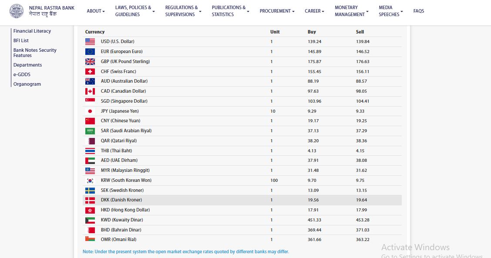Viewport: 491px width, 258px height.
Task: Open the Publications & Statistics dropdown
Action: click(x=230, y=11)
